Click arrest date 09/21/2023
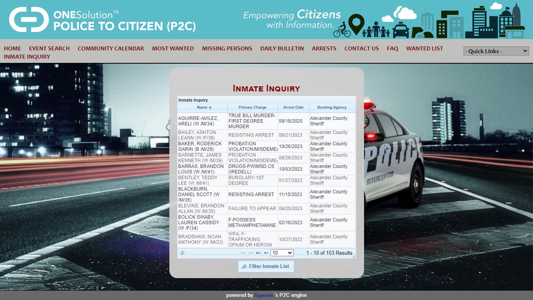 click(x=291, y=135)
